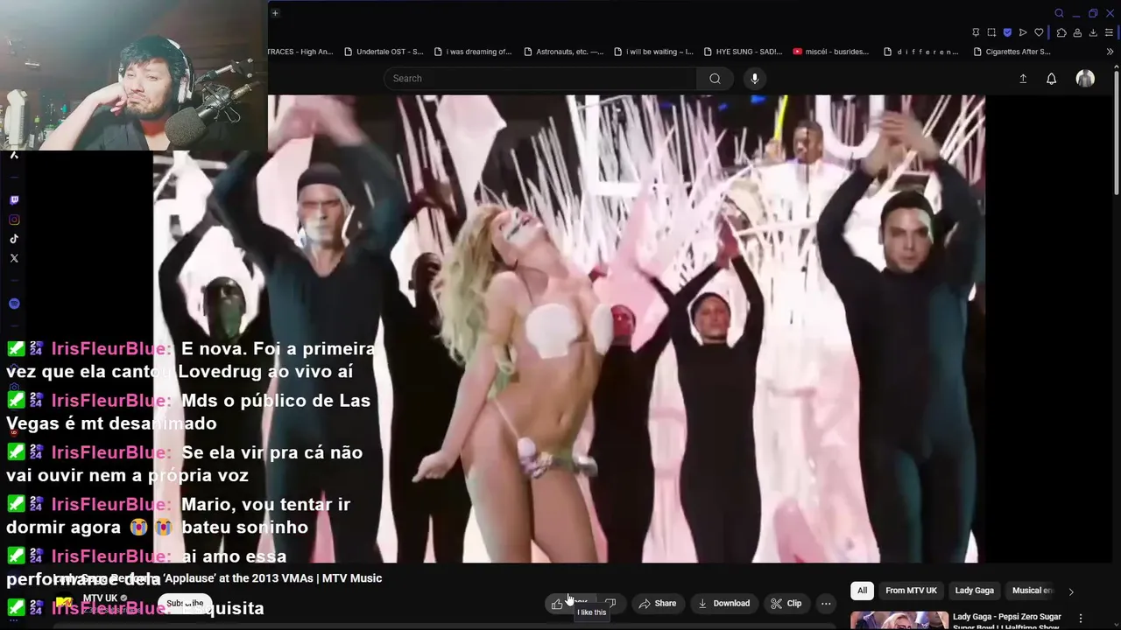This screenshot has height=630, width=1121.
Task: Open the 'miscél - busrides' bookmark
Action: [x=831, y=52]
